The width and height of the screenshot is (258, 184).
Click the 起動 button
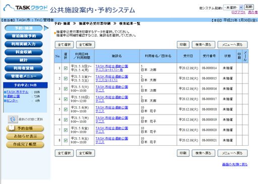tap(249, 7)
